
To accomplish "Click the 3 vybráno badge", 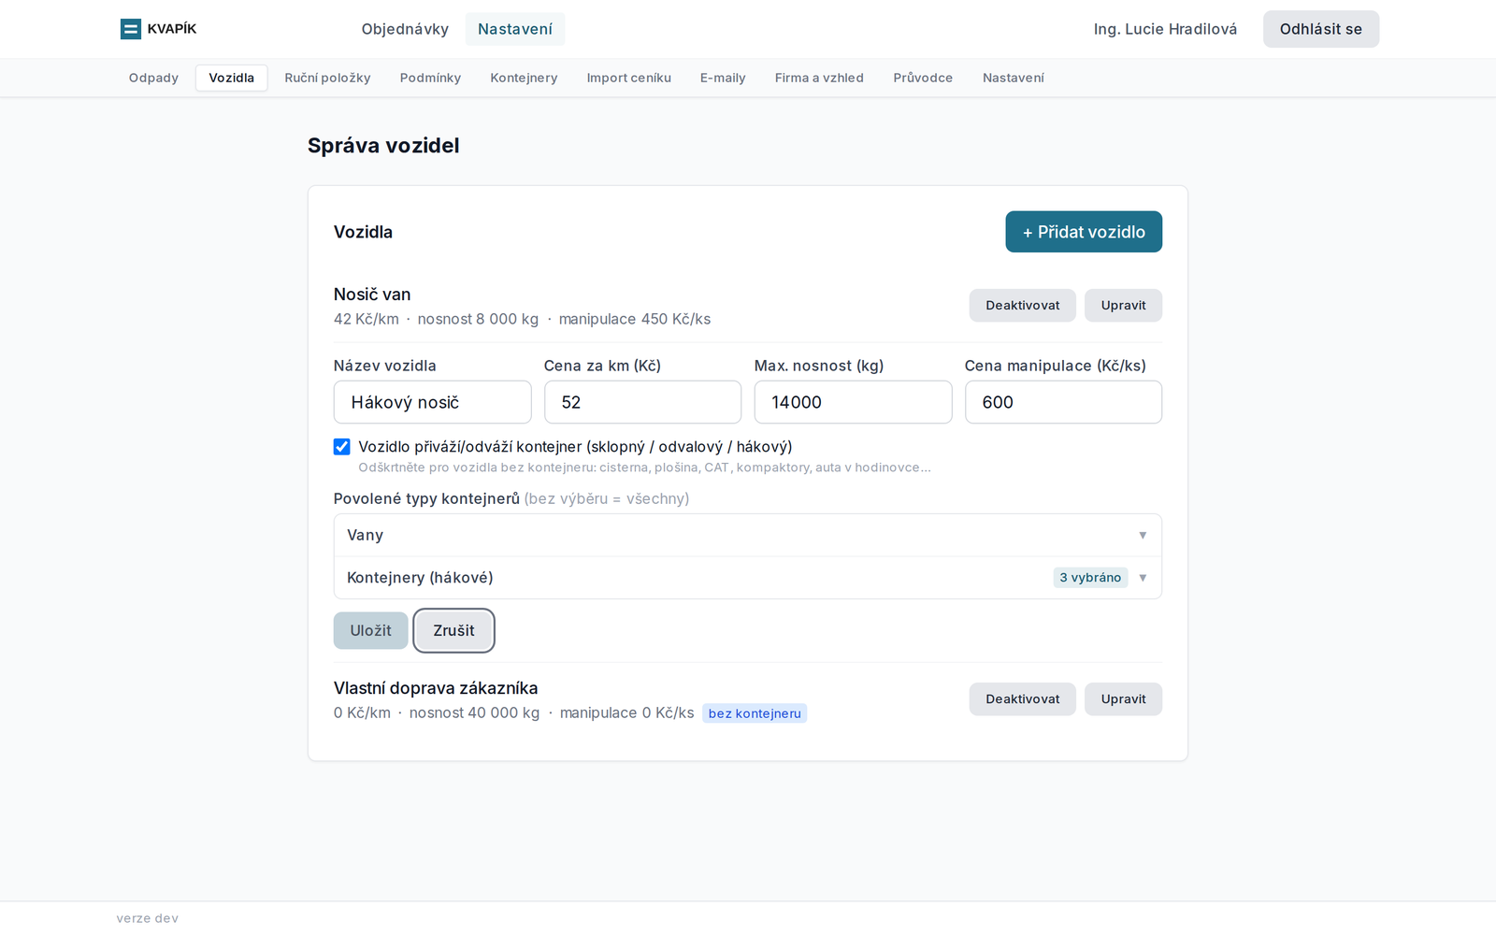I will [1090, 578].
